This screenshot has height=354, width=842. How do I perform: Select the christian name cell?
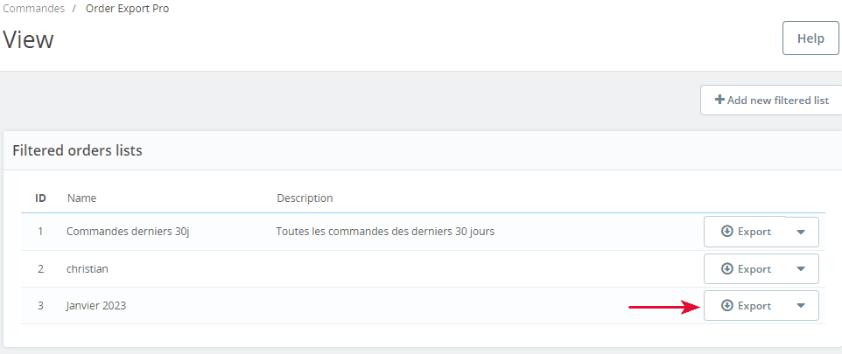(x=87, y=268)
